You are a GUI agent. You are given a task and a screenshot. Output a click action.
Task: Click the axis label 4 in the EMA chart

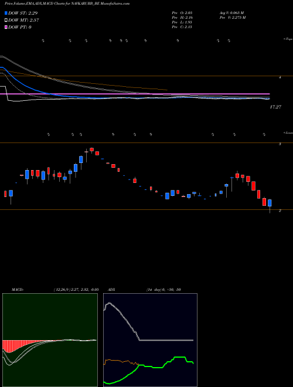click(280, 77)
